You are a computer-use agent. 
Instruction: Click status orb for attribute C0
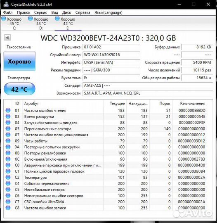8,165
